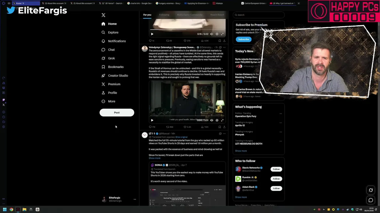380x213 pixels.
Task: Open options for LET HEESEUNG DO BOTH trend
Action: click(x=281, y=141)
